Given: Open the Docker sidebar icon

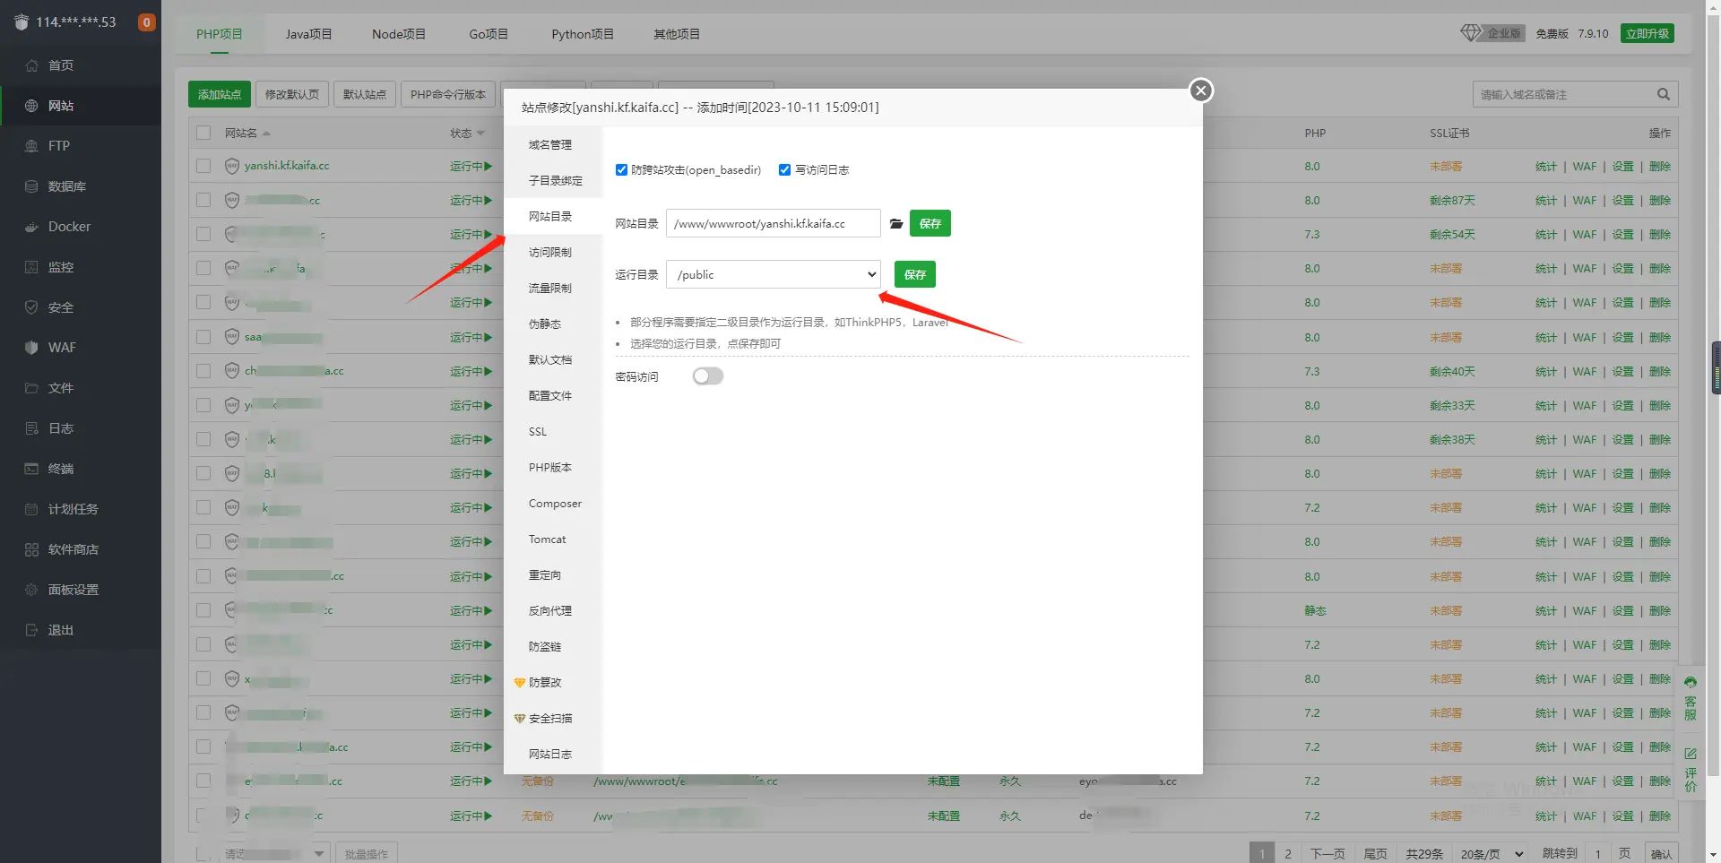Looking at the screenshot, I should pyautogui.click(x=31, y=227).
